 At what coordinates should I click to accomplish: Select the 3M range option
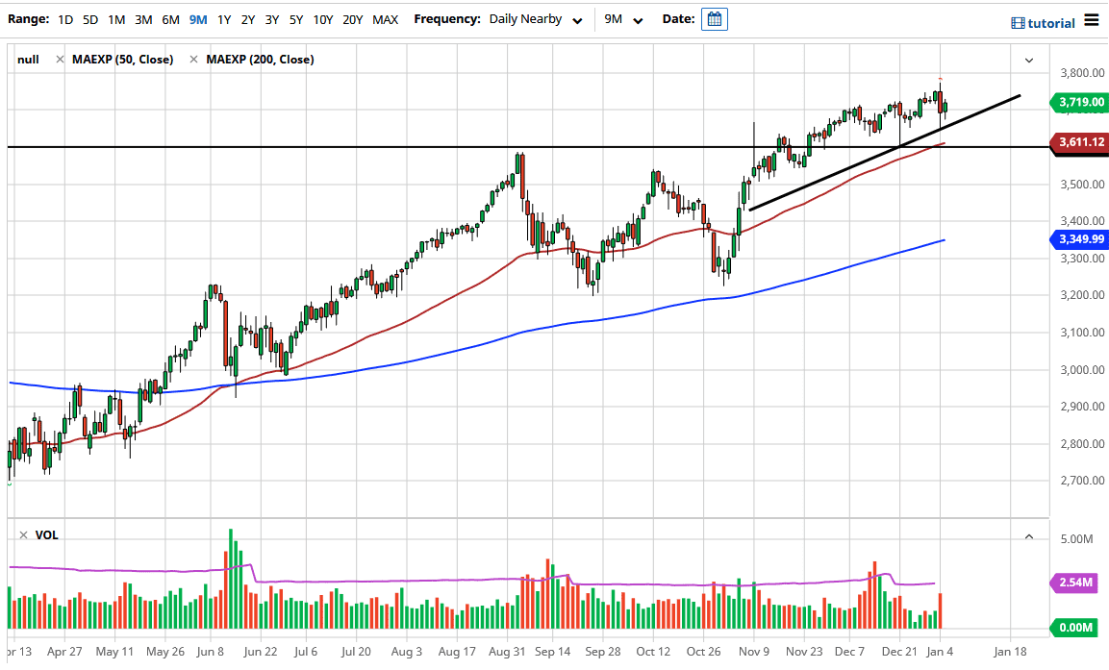[x=142, y=18]
